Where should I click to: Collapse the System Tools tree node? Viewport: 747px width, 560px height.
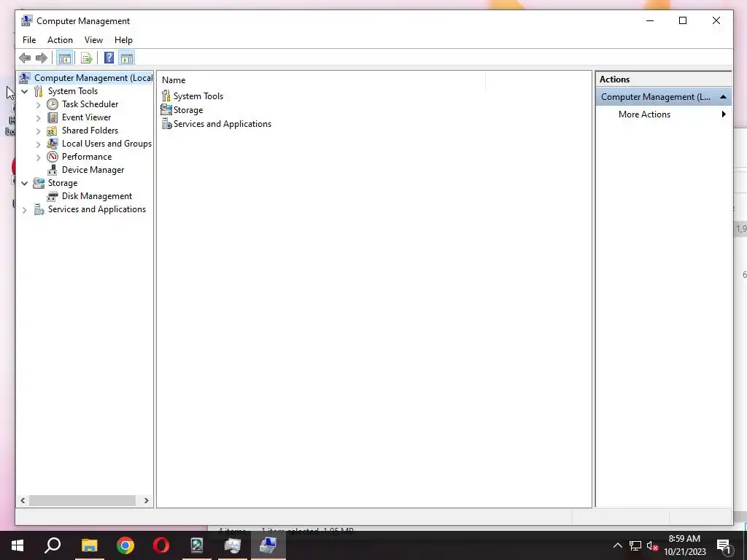[x=24, y=91]
